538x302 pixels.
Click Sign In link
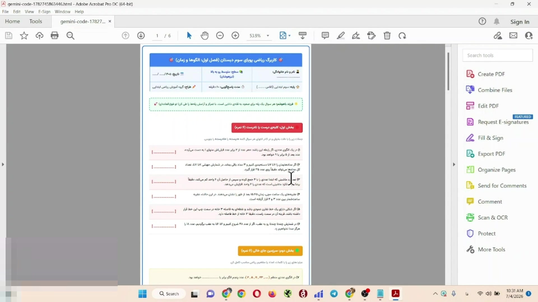coord(520,22)
